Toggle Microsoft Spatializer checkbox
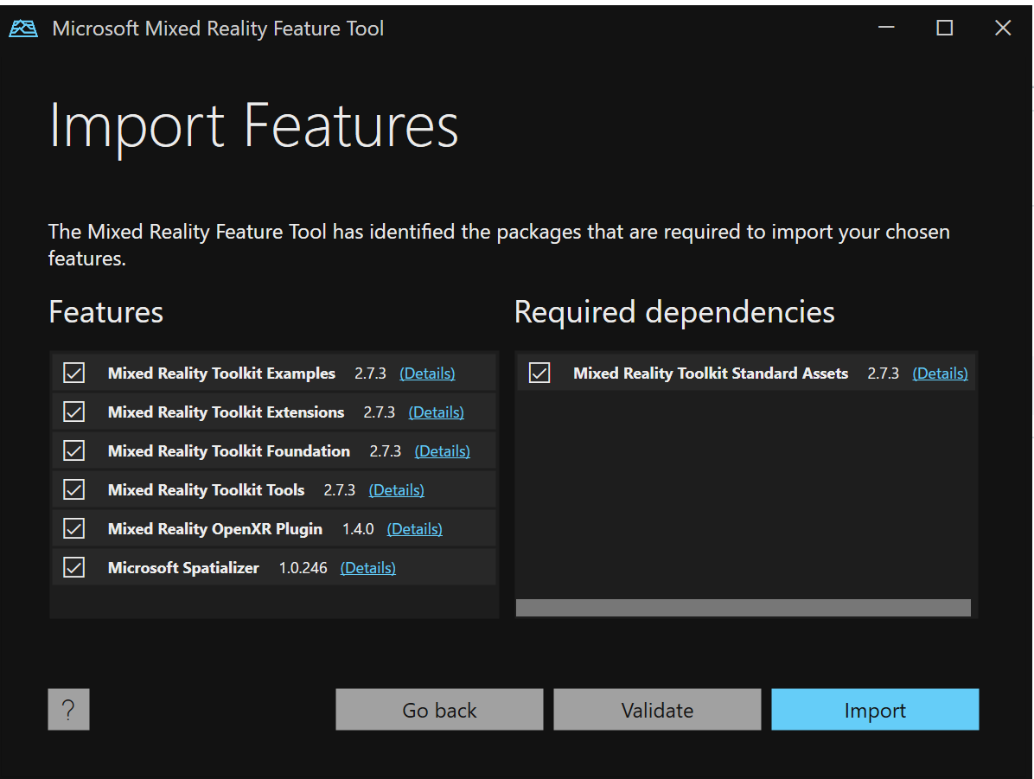 pos(73,567)
